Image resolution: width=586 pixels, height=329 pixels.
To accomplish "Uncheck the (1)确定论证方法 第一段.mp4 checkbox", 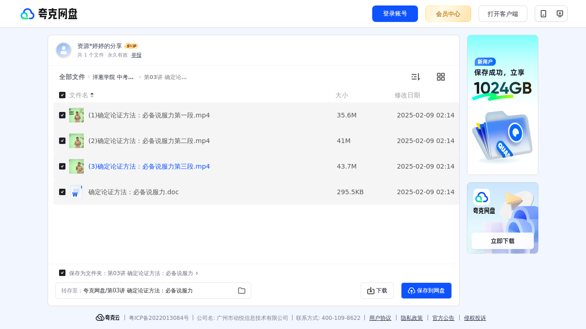I will point(62,115).
